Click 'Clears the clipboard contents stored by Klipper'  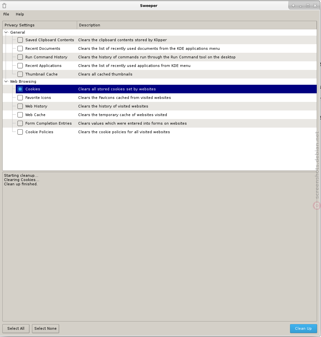(x=123, y=40)
